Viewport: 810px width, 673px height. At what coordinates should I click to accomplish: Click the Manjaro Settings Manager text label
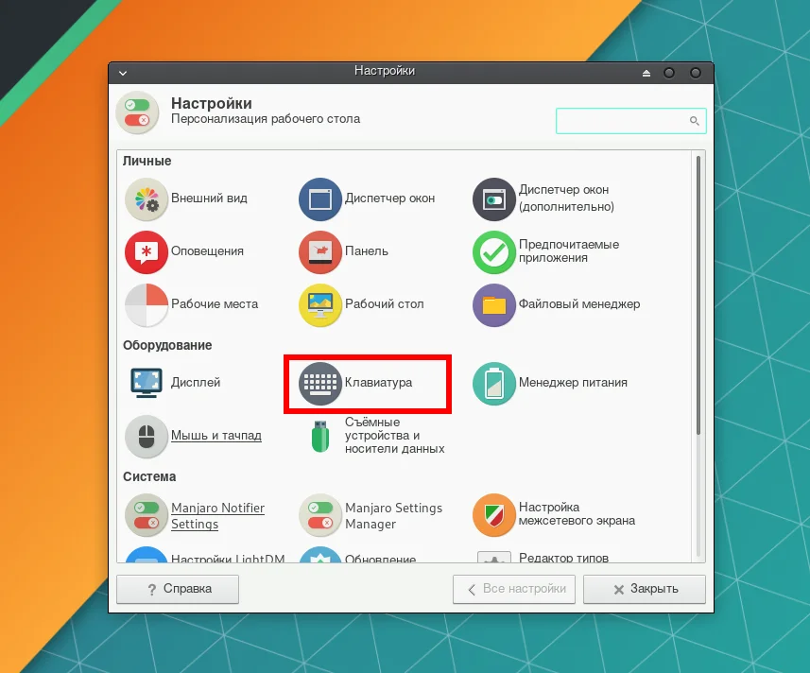(393, 515)
